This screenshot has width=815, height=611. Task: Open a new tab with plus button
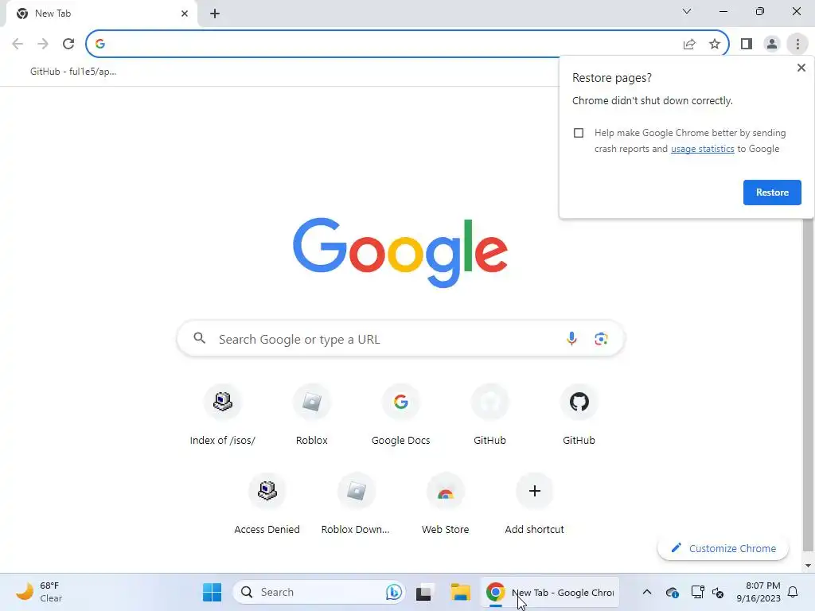215,14
